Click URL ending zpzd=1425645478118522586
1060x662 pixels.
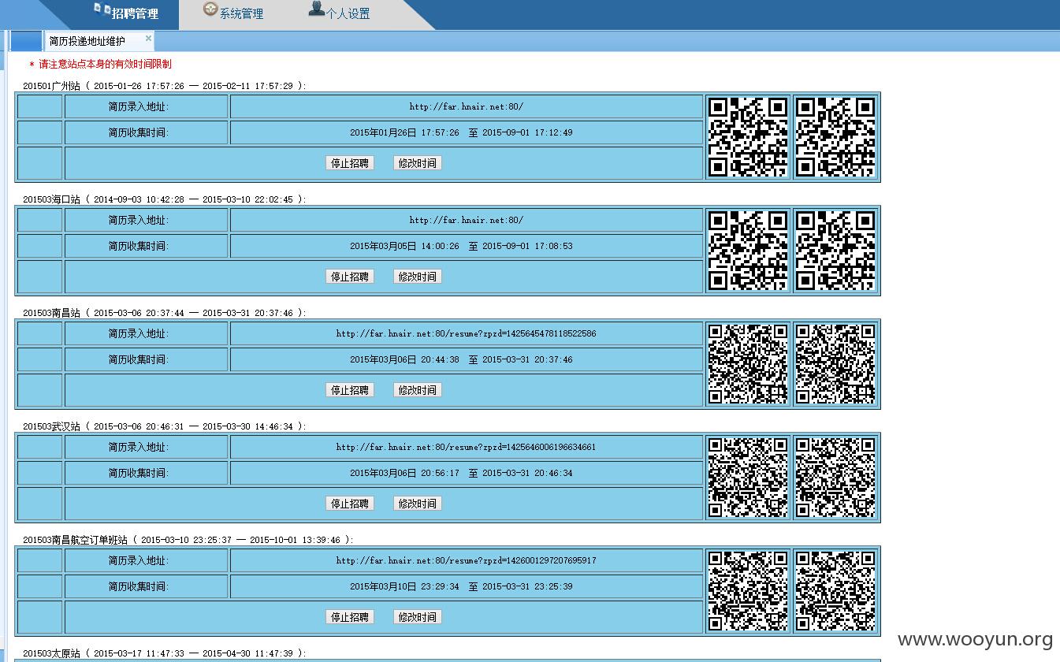(466, 333)
